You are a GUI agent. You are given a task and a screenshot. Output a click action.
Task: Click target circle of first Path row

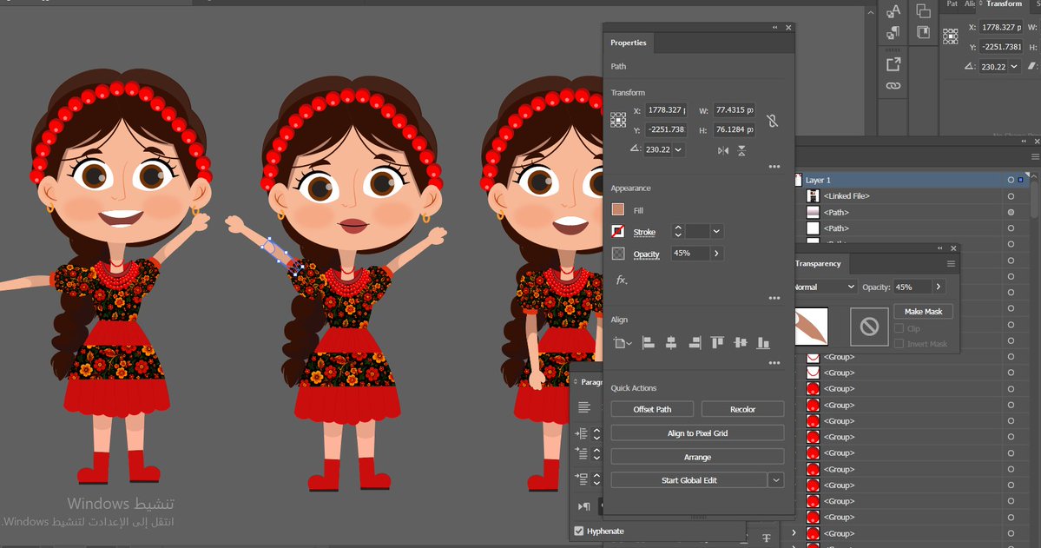tap(1011, 213)
